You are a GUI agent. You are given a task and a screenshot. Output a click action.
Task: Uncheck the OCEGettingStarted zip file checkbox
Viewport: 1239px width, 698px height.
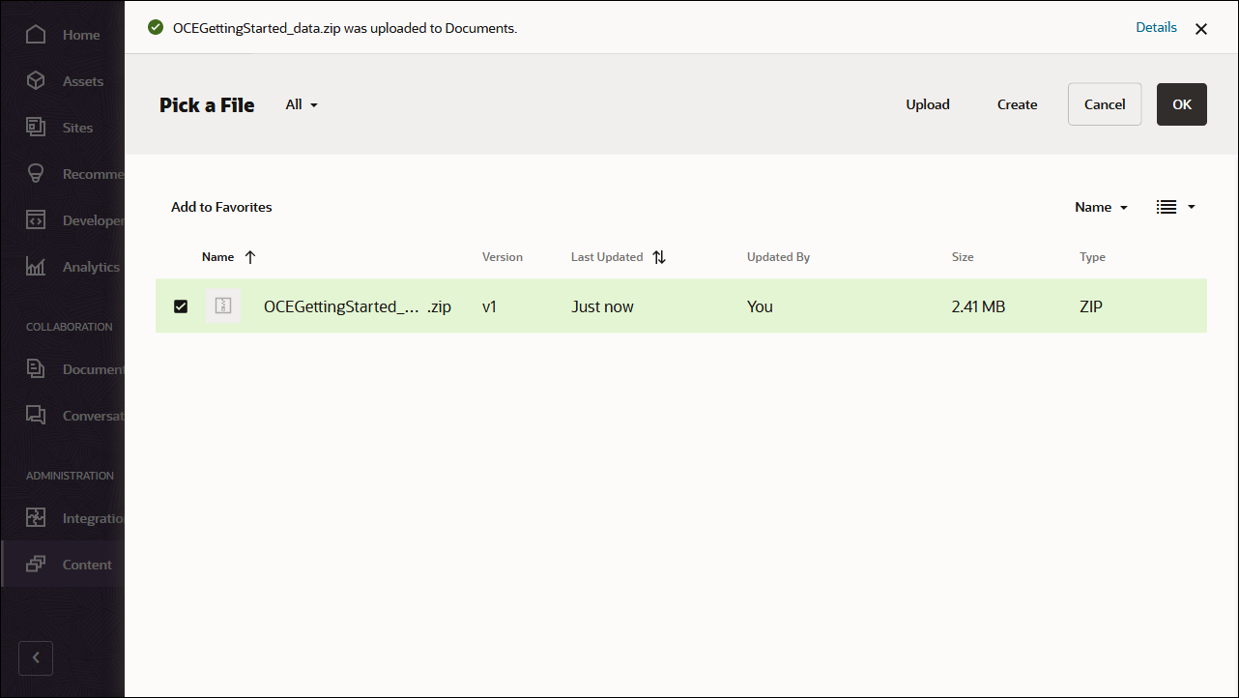tap(181, 305)
